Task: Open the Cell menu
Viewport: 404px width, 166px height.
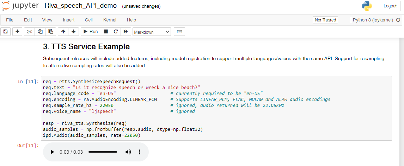Action: coord(88,20)
